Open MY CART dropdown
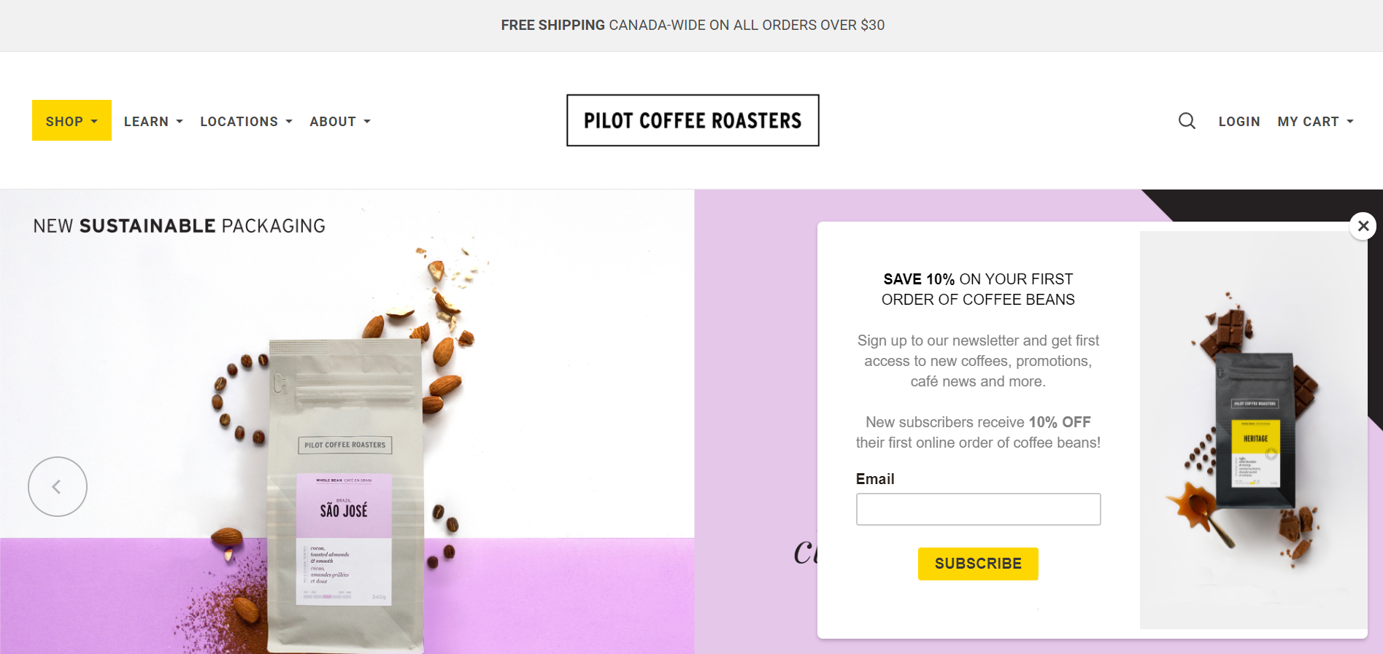 point(1315,122)
